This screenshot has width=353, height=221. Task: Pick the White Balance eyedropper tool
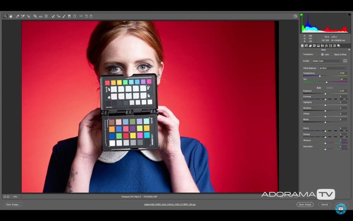[18, 16]
